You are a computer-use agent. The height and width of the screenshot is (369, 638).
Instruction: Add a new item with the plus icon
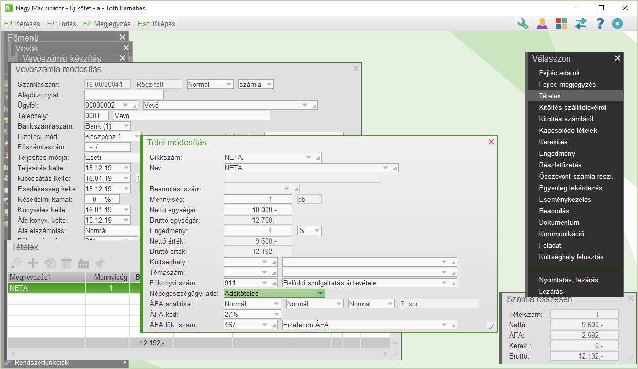click(33, 263)
